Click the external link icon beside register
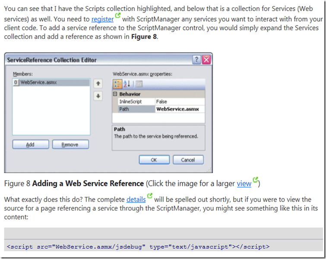Screen dimensions: 326x259 tap(118, 16)
